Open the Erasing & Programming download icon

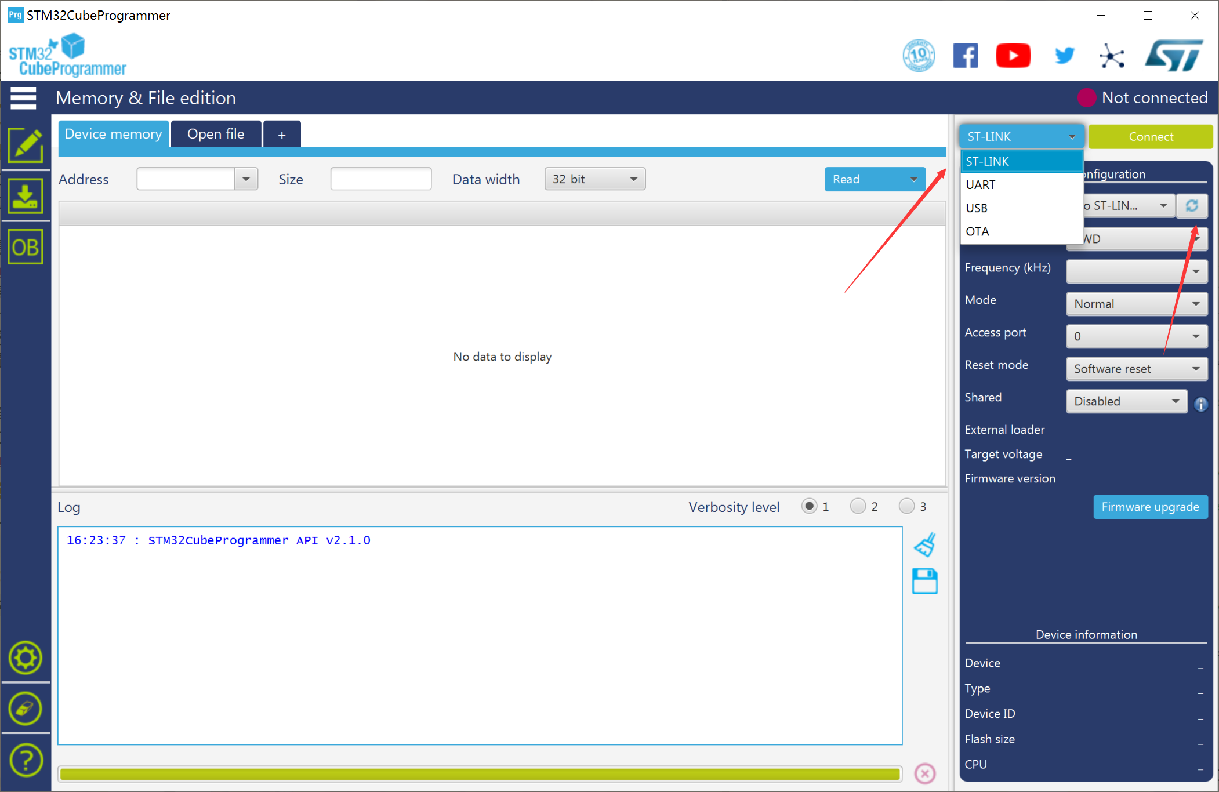coord(25,196)
